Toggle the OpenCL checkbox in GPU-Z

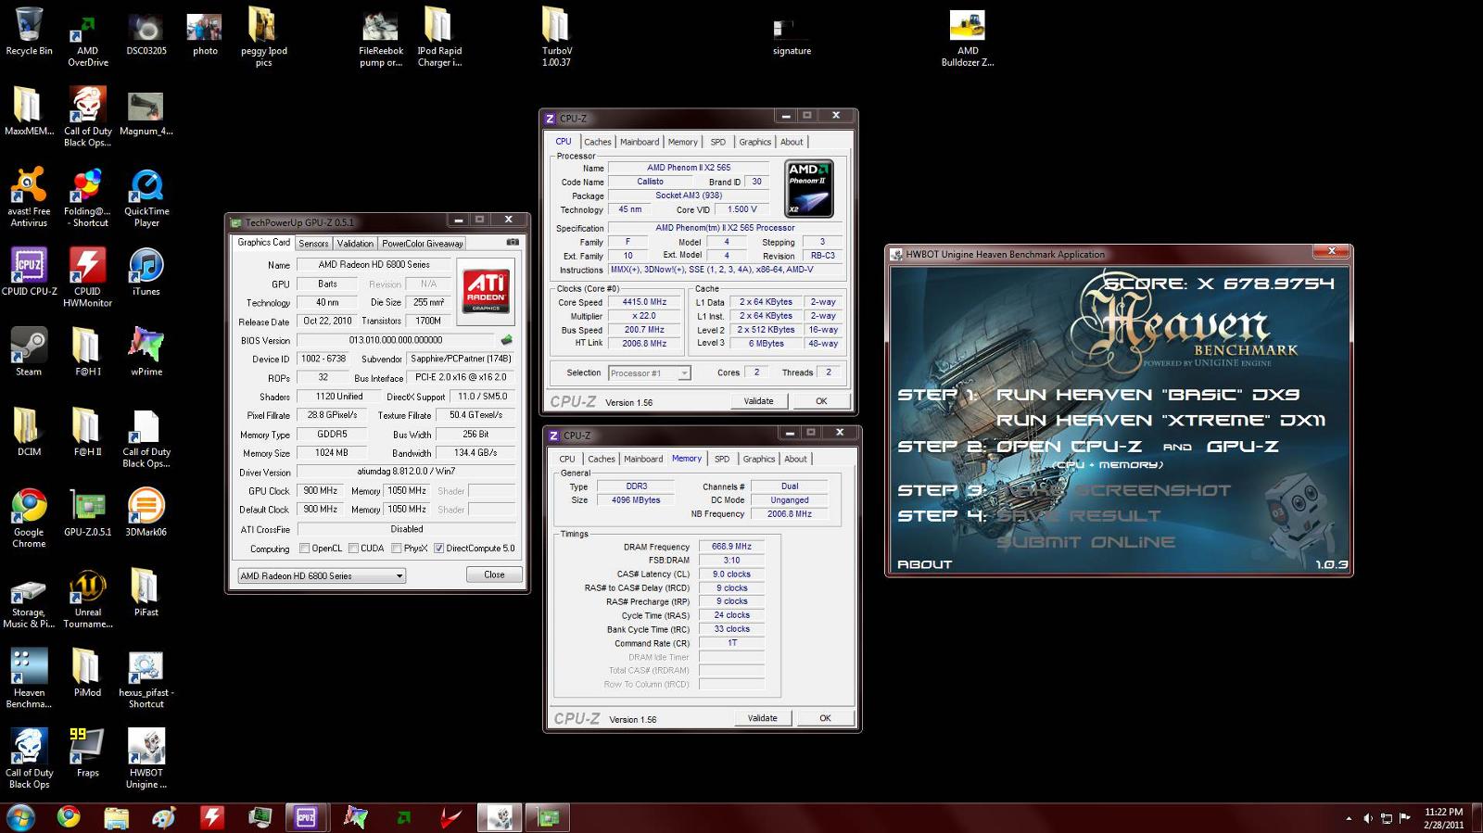pyautogui.click(x=305, y=549)
